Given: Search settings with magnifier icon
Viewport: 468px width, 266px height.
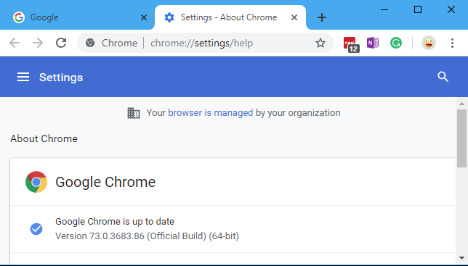Looking at the screenshot, I should point(443,77).
